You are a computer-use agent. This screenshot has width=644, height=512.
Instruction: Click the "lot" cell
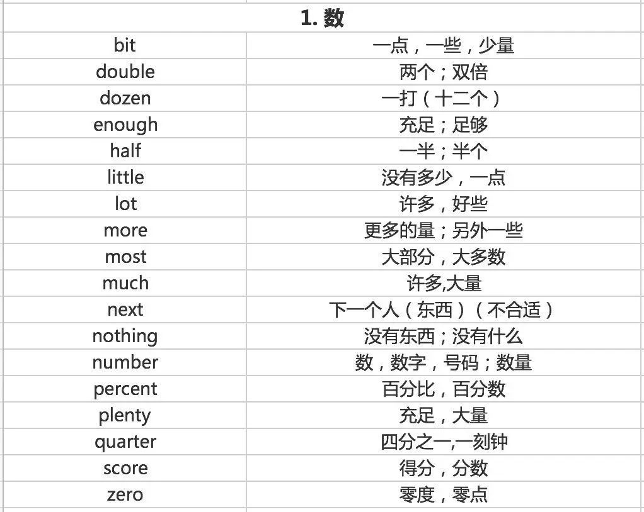tap(125, 204)
